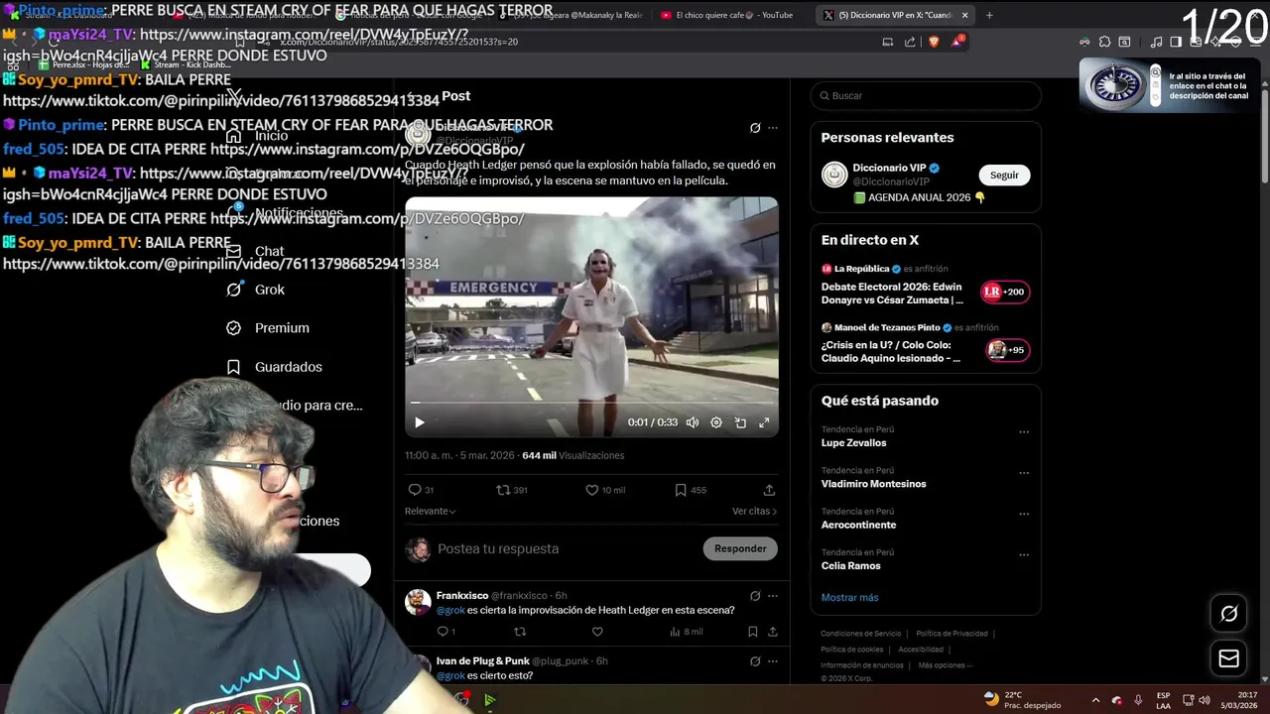Like Frankxisco's reply
Image resolution: width=1270 pixels, height=714 pixels.
coord(597,632)
